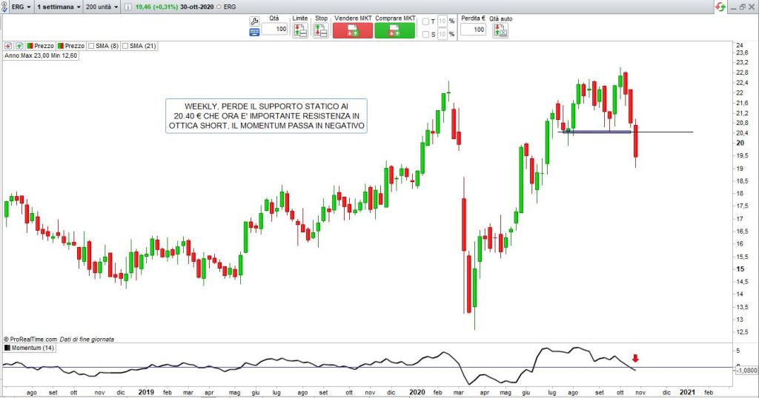
Task: Click the Qtà auto icon
Action: coord(501,30)
